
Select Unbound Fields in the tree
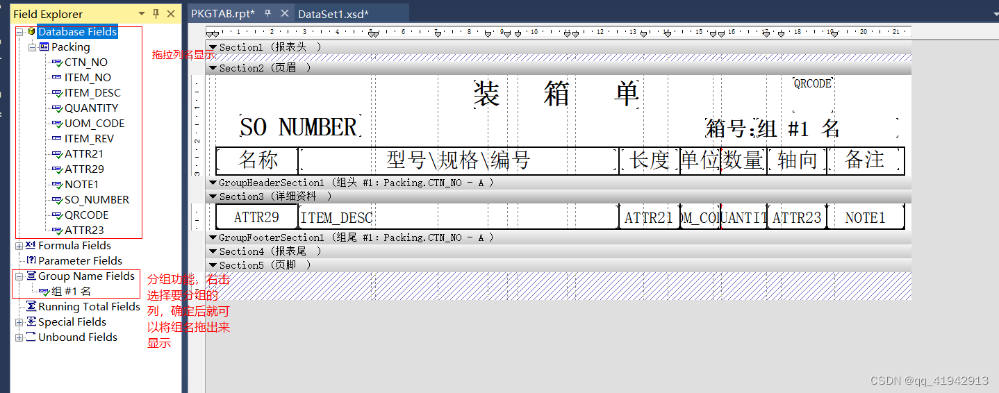(x=78, y=337)
